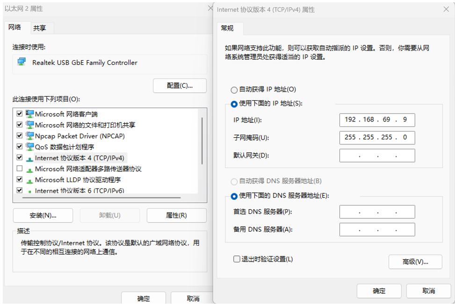Select Internet 协议版本 6 (TCP/IPv6) row text
Viewport: 455px width, 304px height.
click(x=79, y=191)
